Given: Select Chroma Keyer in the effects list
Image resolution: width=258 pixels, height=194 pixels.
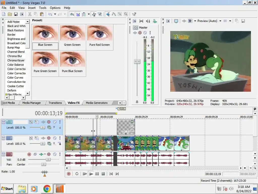Looking at the screenshot, I should [16, 60].
